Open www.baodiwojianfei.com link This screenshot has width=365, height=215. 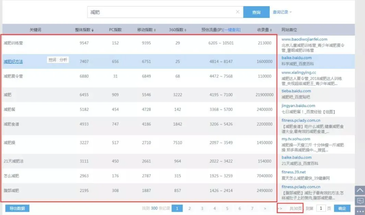(x=304, y=39)
